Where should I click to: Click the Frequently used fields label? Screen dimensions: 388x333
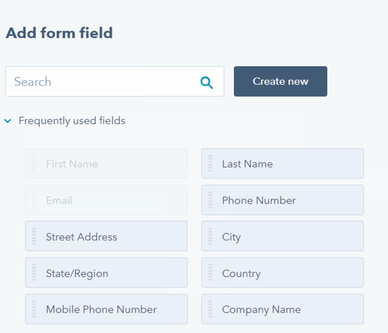point(72,121)
